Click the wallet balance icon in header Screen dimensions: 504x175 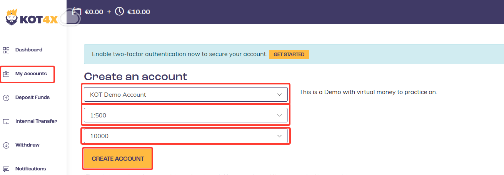[x=77, y=12]
